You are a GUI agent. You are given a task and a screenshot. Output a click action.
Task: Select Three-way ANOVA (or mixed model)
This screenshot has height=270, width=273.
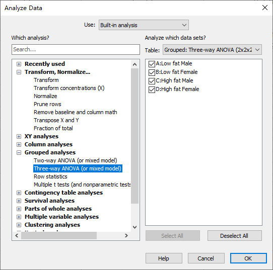(78, 168)
